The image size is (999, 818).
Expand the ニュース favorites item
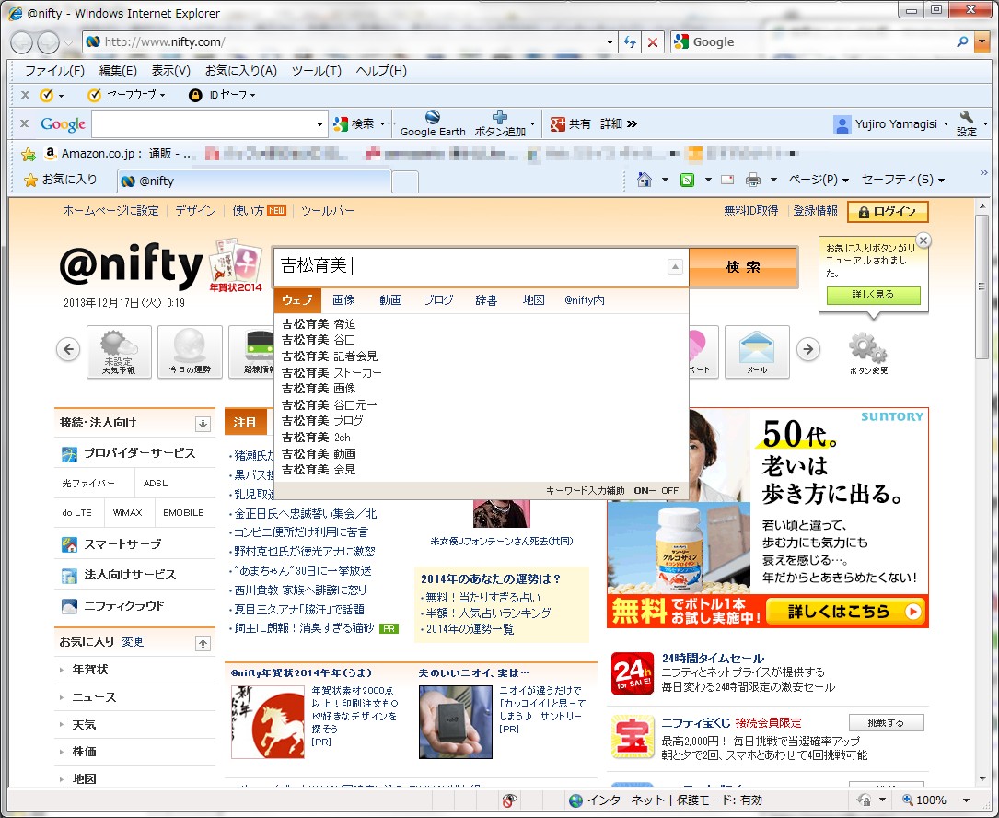[x=94, y=697]
